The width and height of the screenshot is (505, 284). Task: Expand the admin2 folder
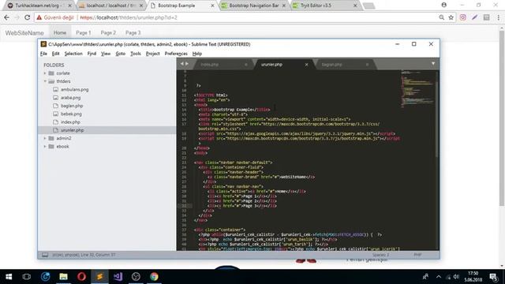(x=45, y=138)
